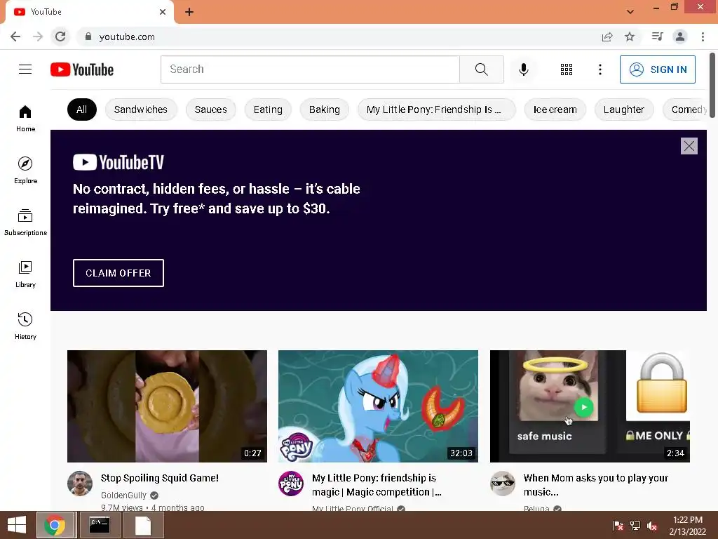The height and width of the screenshot is (539, 718).
Task: Click the Beluga channel avatar
Action: (503, 483)
